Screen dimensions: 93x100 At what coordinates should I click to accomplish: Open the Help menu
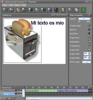(x=24, y=5)
